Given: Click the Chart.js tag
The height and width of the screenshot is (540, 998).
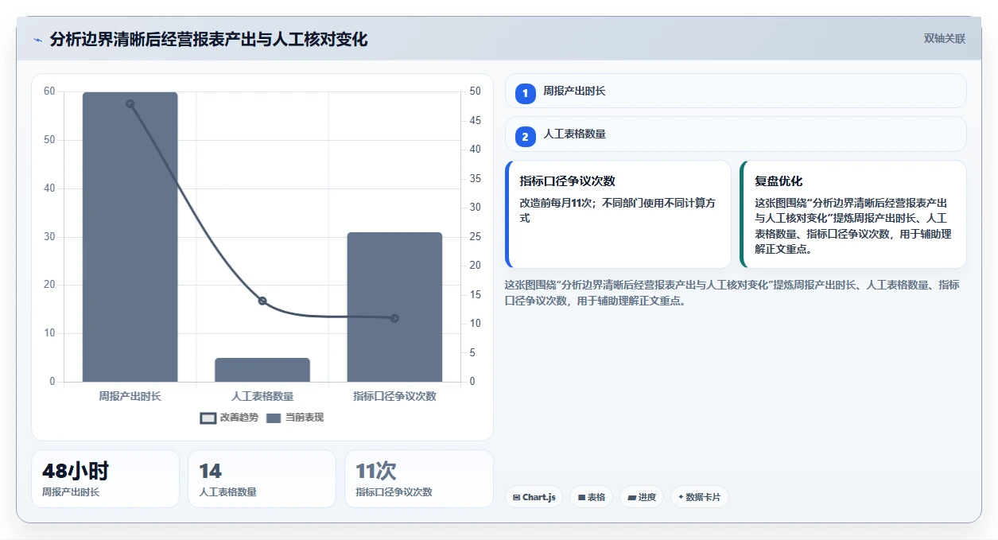Looking at the screenshot, I should pyautogui.click(x=534, y=497).
